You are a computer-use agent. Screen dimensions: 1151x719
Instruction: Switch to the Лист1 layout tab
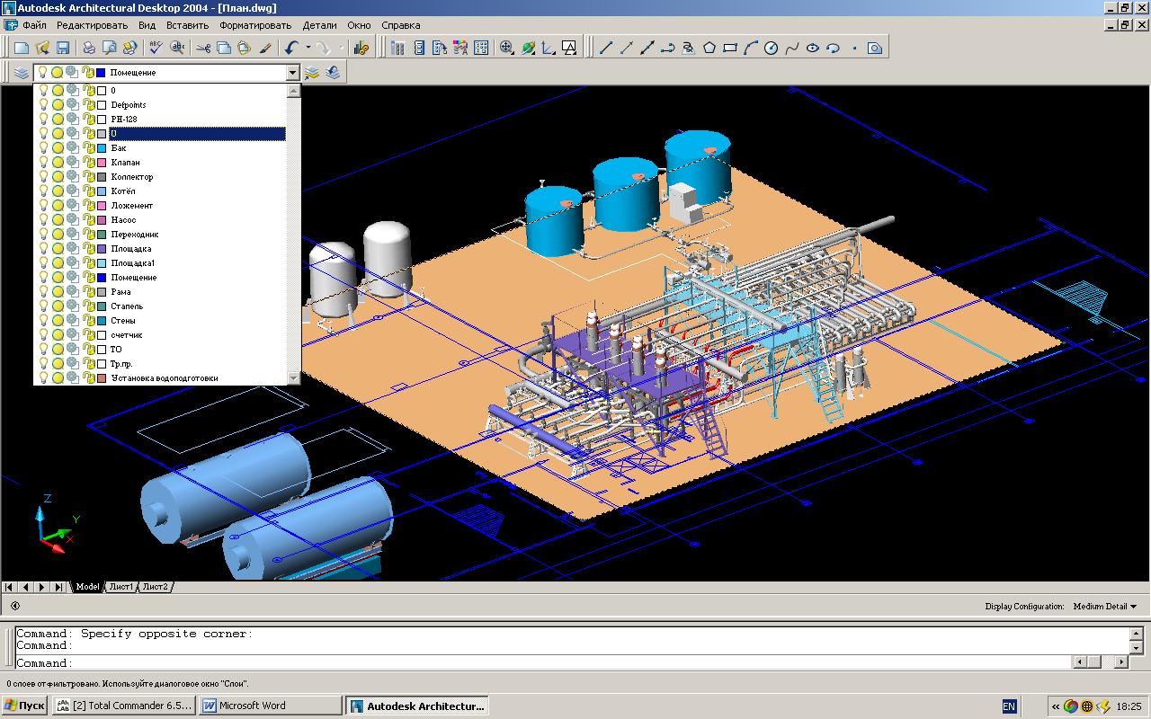point(120,587)
